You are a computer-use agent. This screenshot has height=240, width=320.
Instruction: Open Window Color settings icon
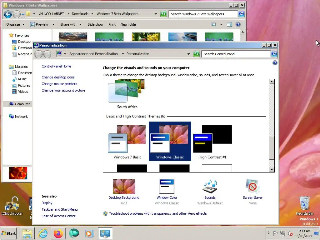click(x=167, y=186)
